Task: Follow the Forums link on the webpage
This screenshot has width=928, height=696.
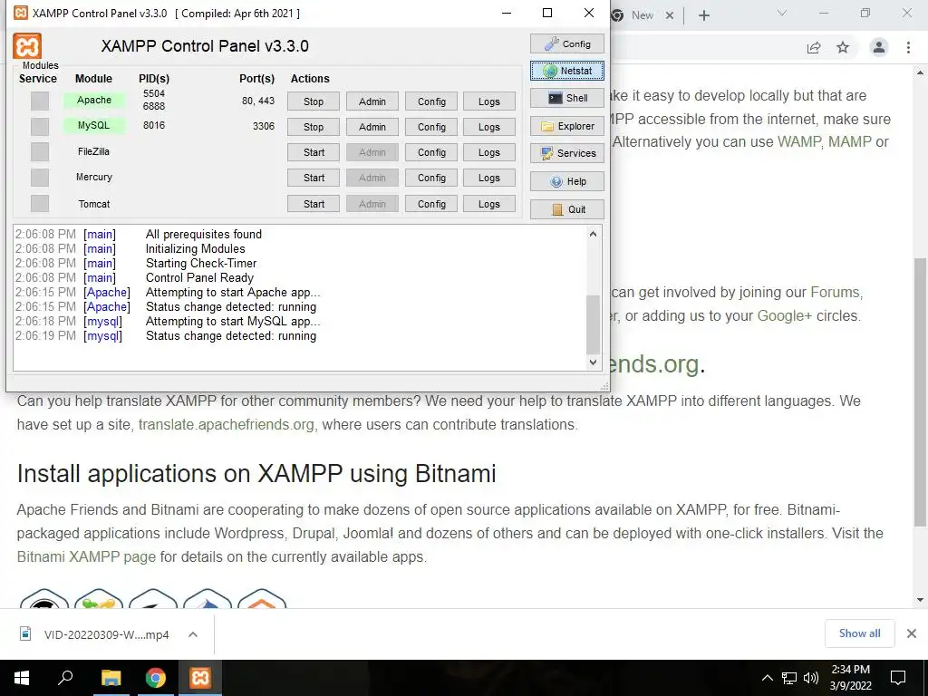Action: 835,293
